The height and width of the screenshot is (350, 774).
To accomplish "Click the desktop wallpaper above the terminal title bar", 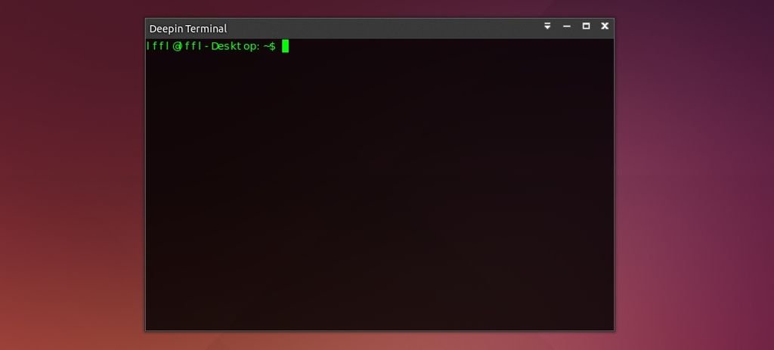I will (x=379, y=8).
